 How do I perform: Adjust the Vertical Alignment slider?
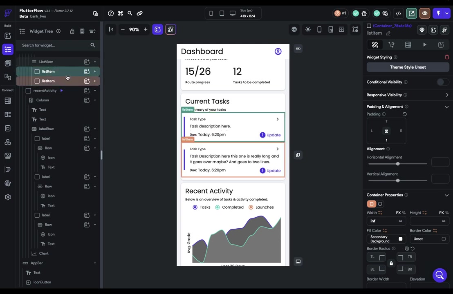(397, 180)
